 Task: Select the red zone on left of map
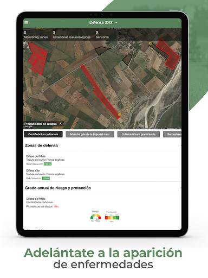click(38, 59)
